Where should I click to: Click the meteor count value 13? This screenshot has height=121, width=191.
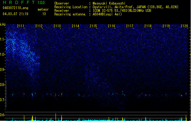[44, 14]
